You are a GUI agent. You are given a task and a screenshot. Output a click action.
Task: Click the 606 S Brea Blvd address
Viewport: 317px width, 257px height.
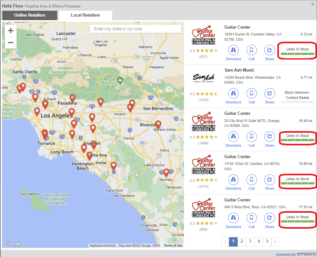(x=255, y=207)
